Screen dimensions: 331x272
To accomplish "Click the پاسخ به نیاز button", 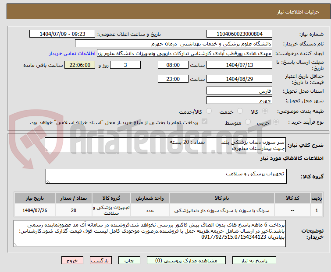I will pyautogui.click(x=254, y=261).
